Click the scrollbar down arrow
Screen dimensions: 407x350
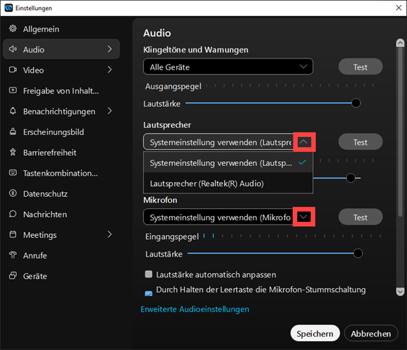[x=400, y=292]
